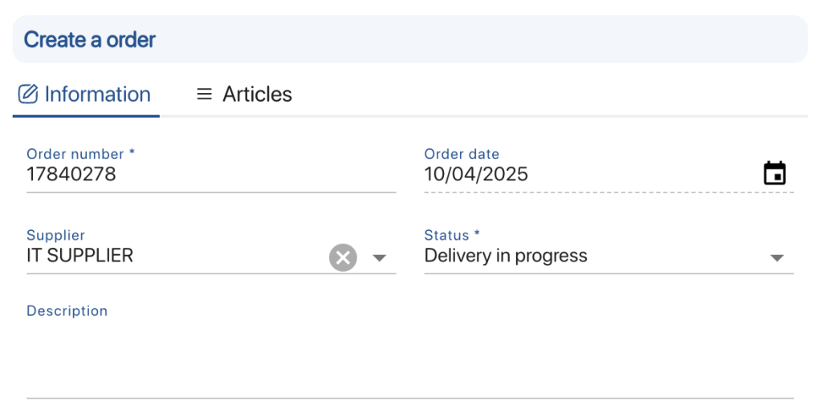Image resolution: width=822 pixels, height=413 pixels.
Task: Click the list icon beside Articles
Action: [205, 94]
